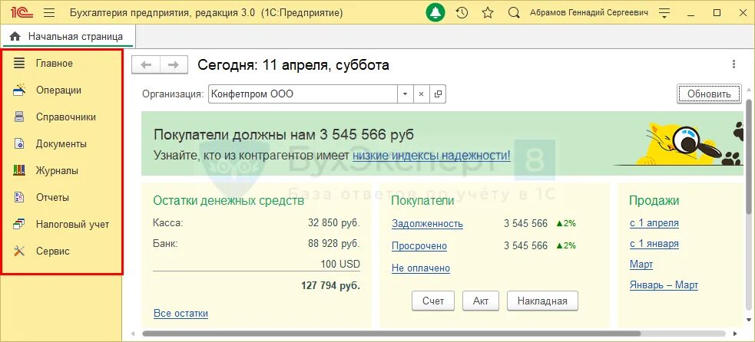Click the total 127 794 руб.
This screenshot has height=342, width=755.
coord(331,285)
